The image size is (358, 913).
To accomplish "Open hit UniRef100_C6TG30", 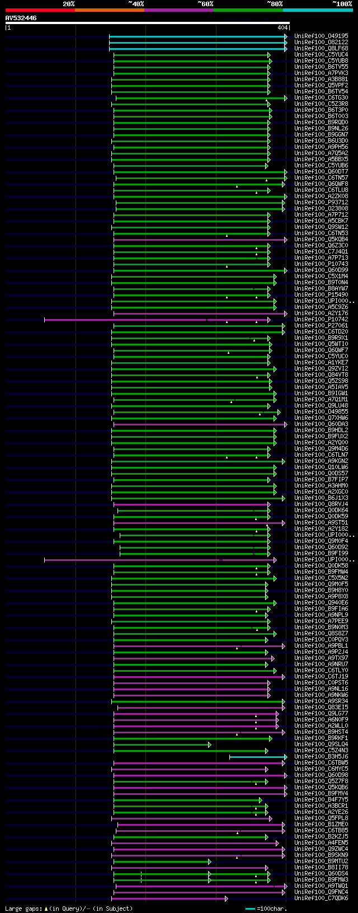I will pyautogui.click(x=321, y=98).
